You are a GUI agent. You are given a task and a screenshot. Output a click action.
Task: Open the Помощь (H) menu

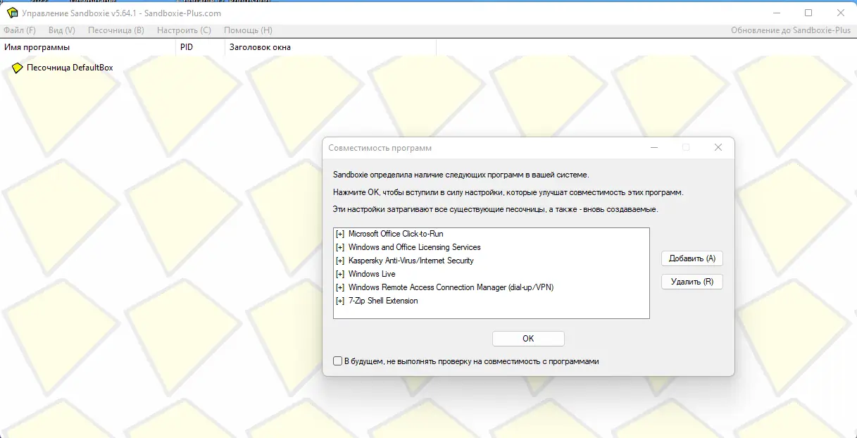click(248, 30)
